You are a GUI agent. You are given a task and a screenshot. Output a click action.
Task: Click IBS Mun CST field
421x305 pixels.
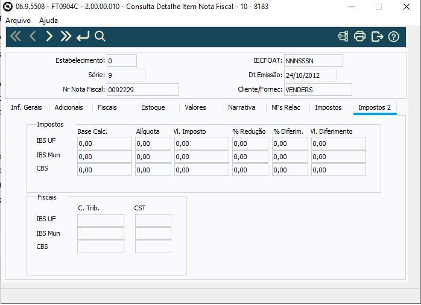(153, 233)
